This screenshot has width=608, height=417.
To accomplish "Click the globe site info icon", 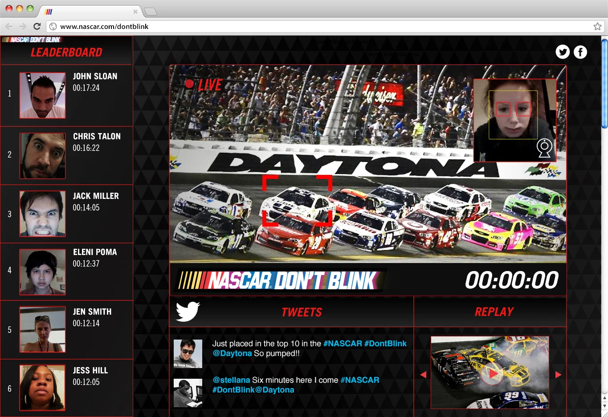I will tap(53, 26).
